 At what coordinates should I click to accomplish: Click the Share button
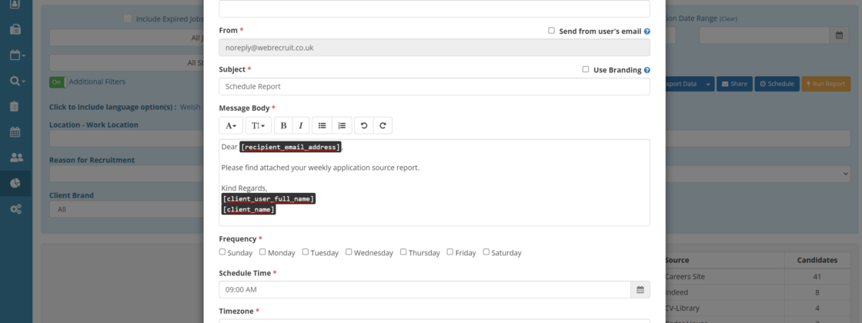point(734,84)
